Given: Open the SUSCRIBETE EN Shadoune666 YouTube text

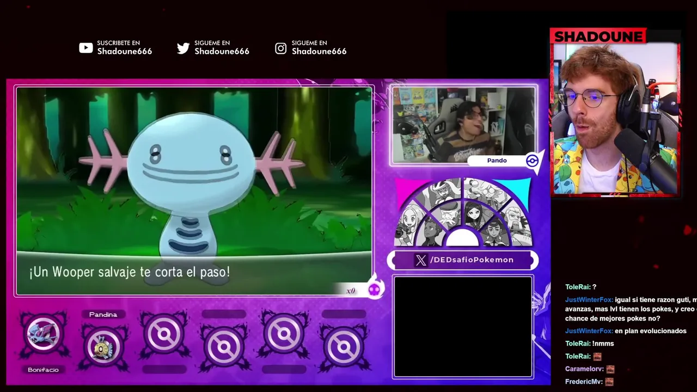Looking at the screenshot, I should pyautogui.click(x=124, y=48).
